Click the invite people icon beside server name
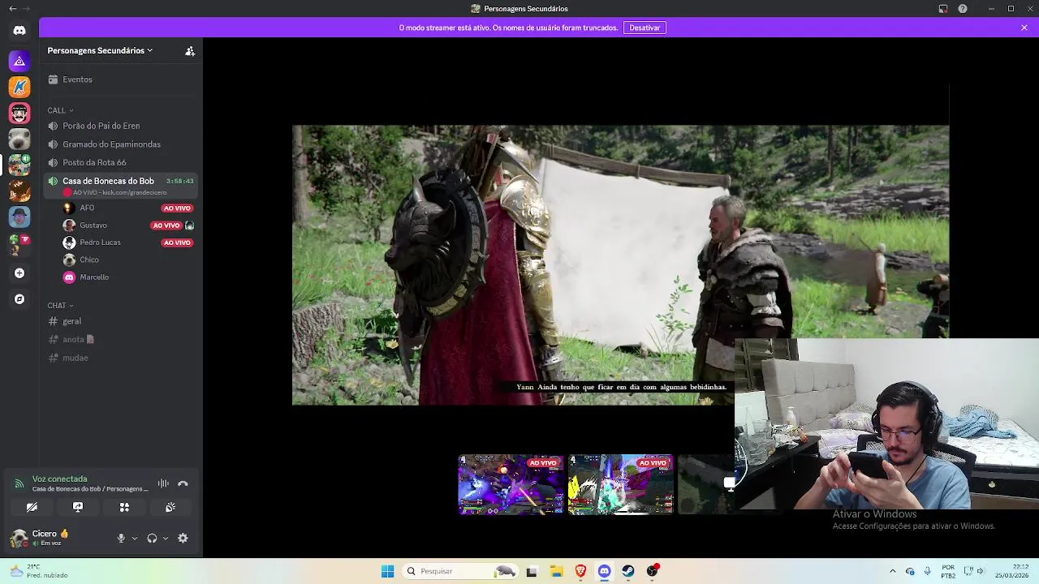Screen dimensions: 1039x584 point(190,51)
